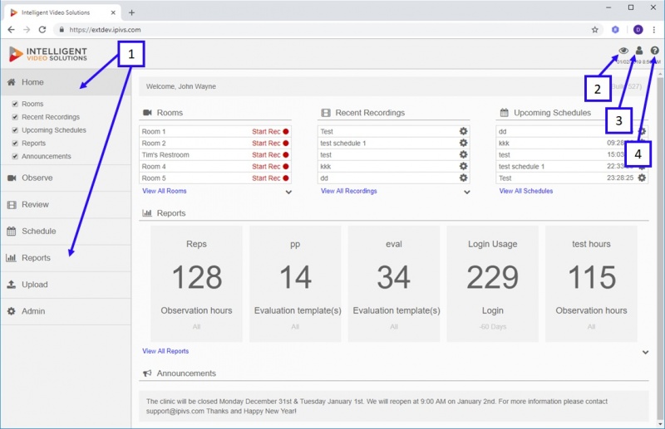Toggle the Recent Recordings checkbox

(15, 117)
